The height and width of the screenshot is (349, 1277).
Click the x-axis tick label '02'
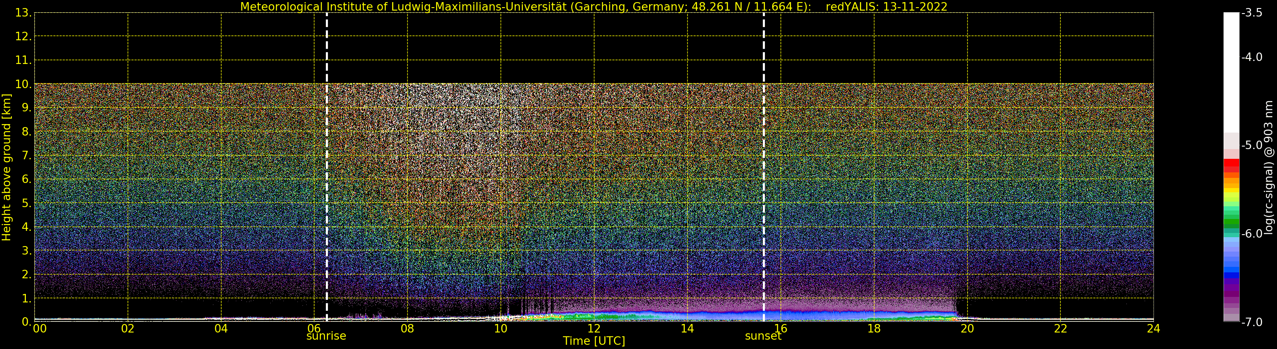[128, 329]
